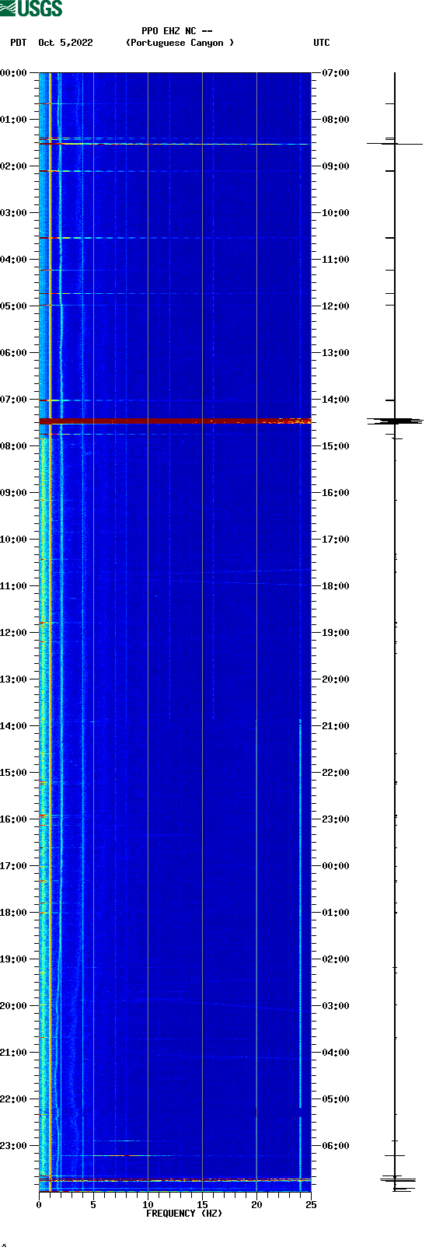Click frequency axis tick label '5'
Image resolution: width=429 pixels, height=1254 pixels.
pos(93,1205)
